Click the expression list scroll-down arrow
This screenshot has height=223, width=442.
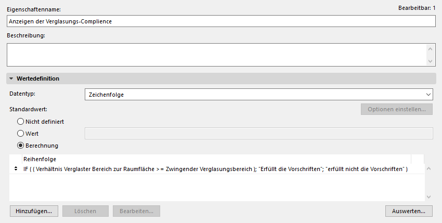(428, 196)
